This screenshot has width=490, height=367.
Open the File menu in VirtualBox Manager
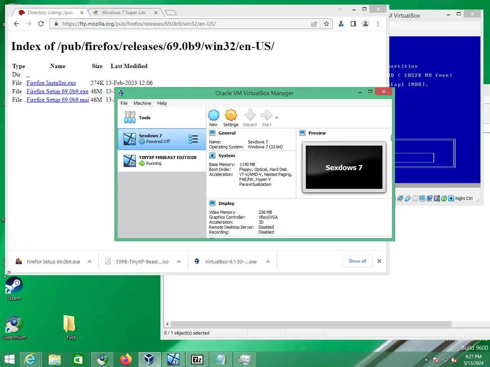(124, 103)
